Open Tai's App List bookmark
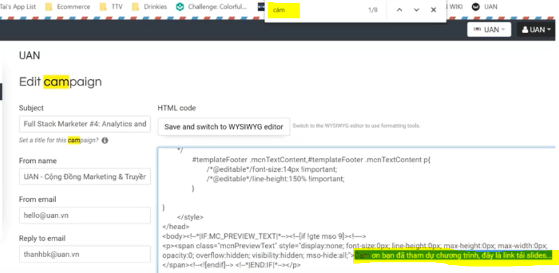This screenshot has height=273, width=559. (x=18, y=7)
